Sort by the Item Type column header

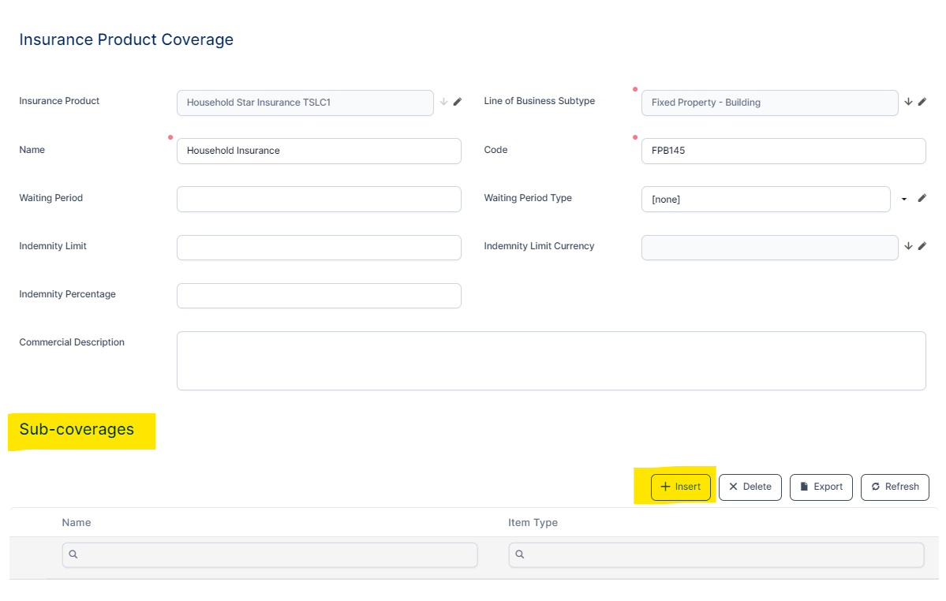click(533, 522)
